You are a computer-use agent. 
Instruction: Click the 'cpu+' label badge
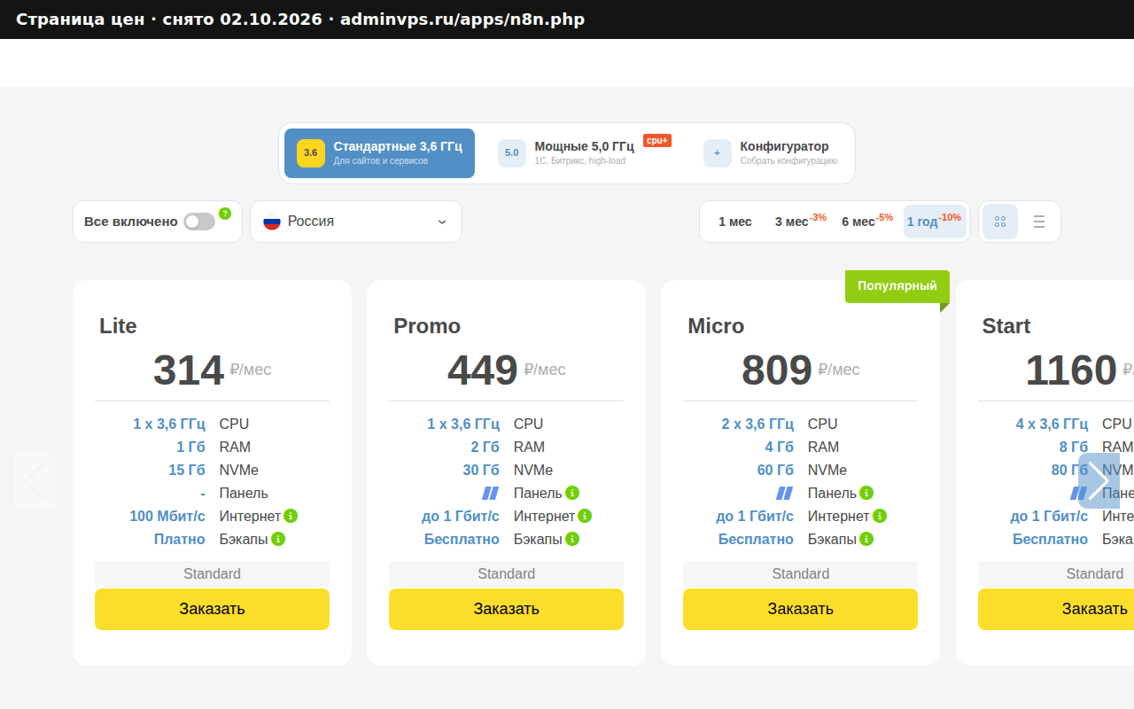657,140
